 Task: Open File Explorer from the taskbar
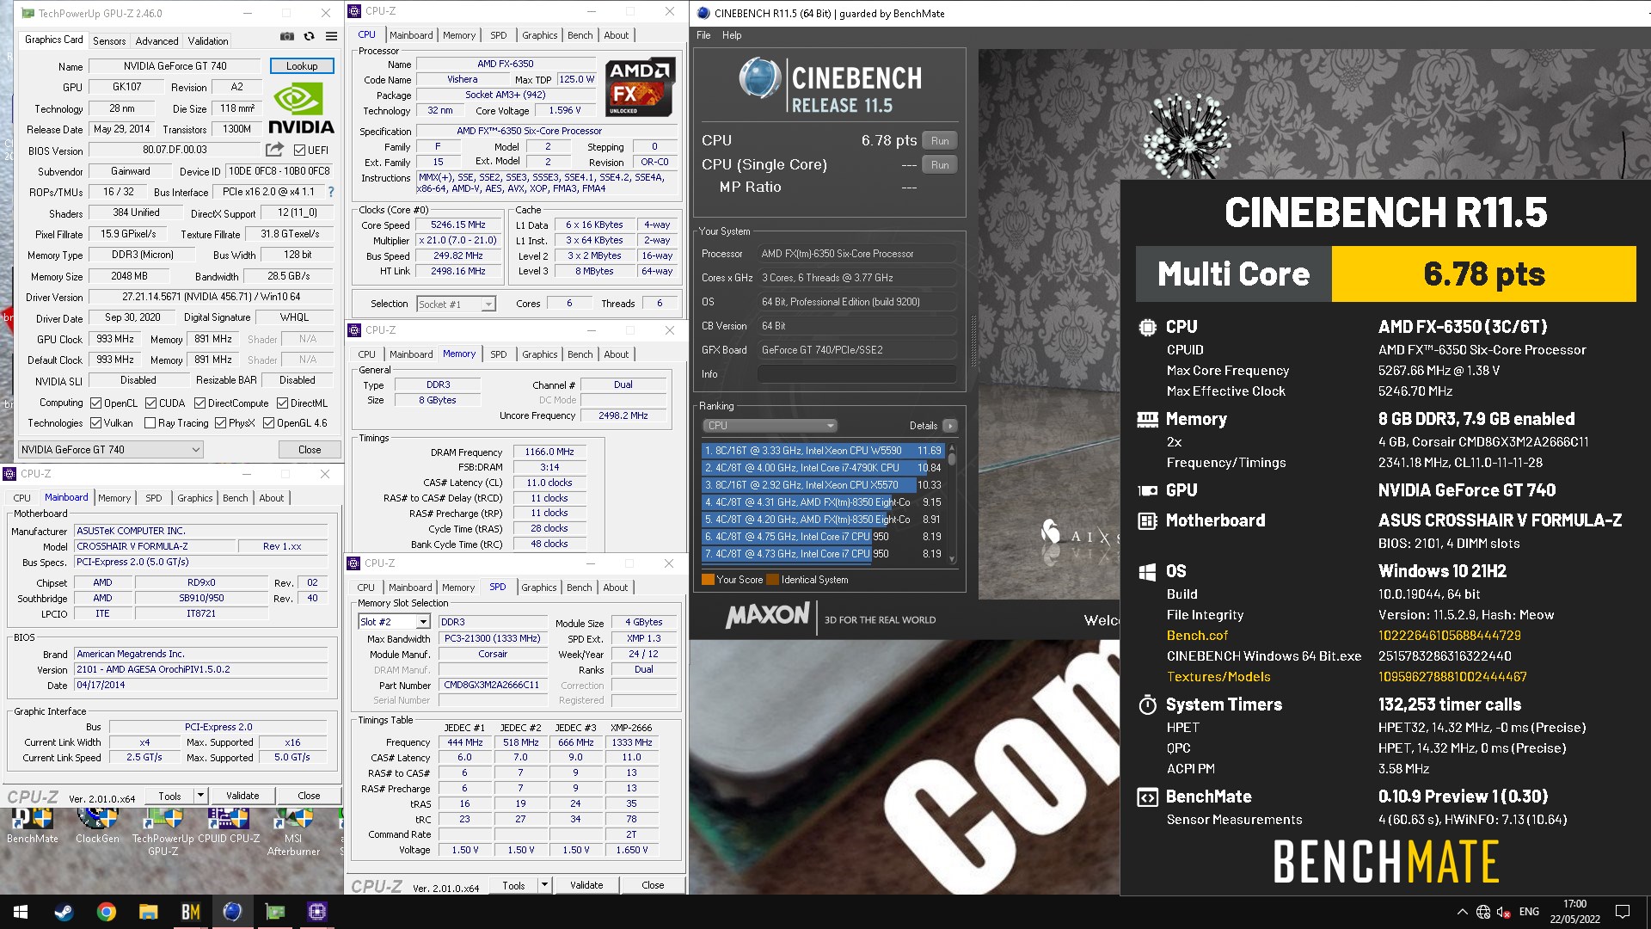148,912
